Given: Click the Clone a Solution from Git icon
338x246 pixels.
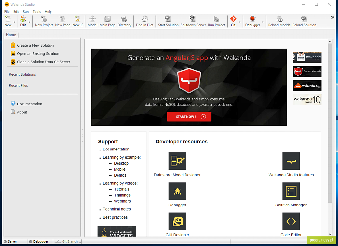Looking at the screenshot, I should (13, 62).
